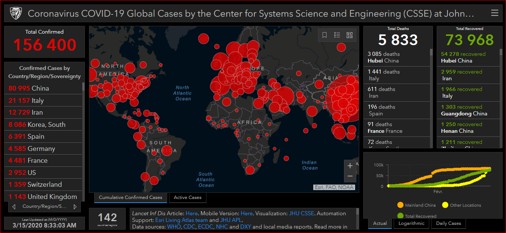This screenshot has width=506, height=233.
Task: Toggle Other Locations legend series
Action: pyautogui.click(x=462, y=205)
